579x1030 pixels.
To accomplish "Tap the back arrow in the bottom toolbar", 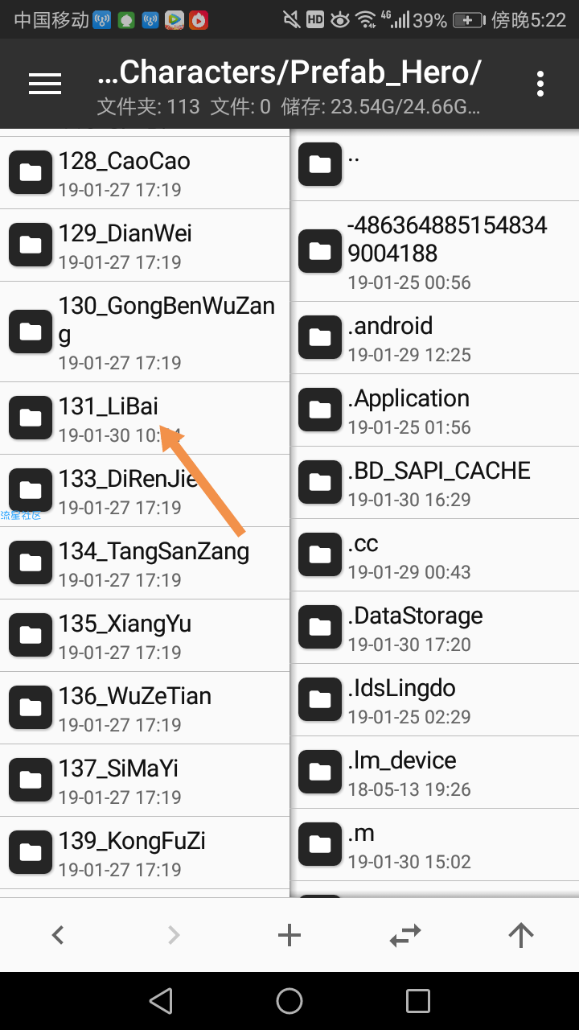I will (x=58, y=934).
